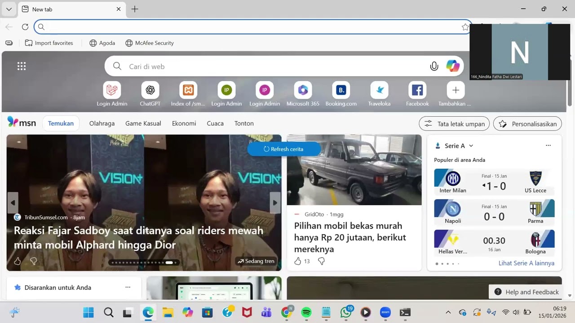The width and height of the screenshot is (575, 323).
Task: Open the used car article thumbnail
Action: click(x=354, y=170)
